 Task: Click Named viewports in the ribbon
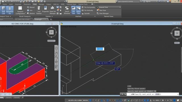[x=31, y=7]
